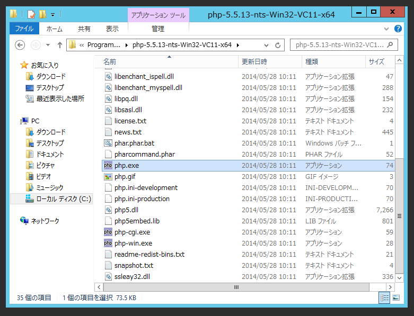Click the Program... breadcrumb segment
Viewport: 414px width, 316px height.
(103, 45)
